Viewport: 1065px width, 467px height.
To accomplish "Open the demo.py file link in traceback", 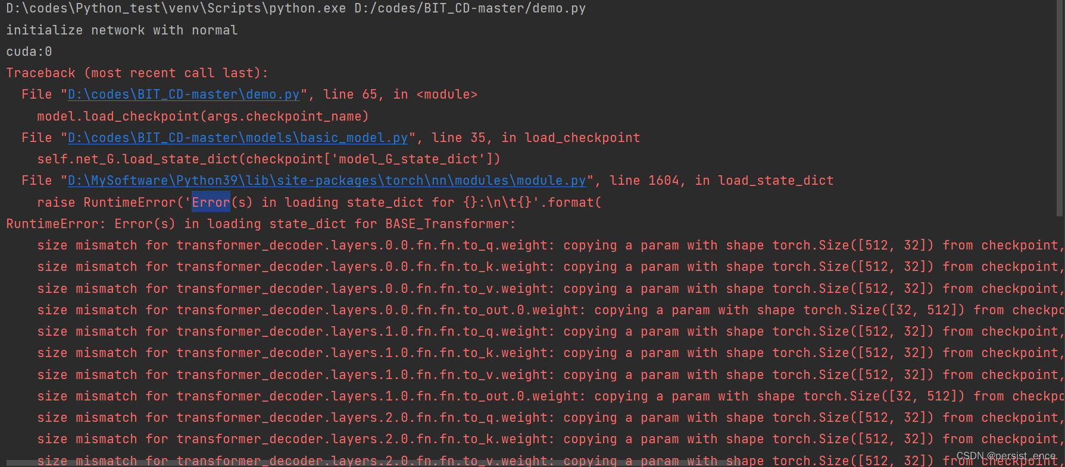I will 183,94.
